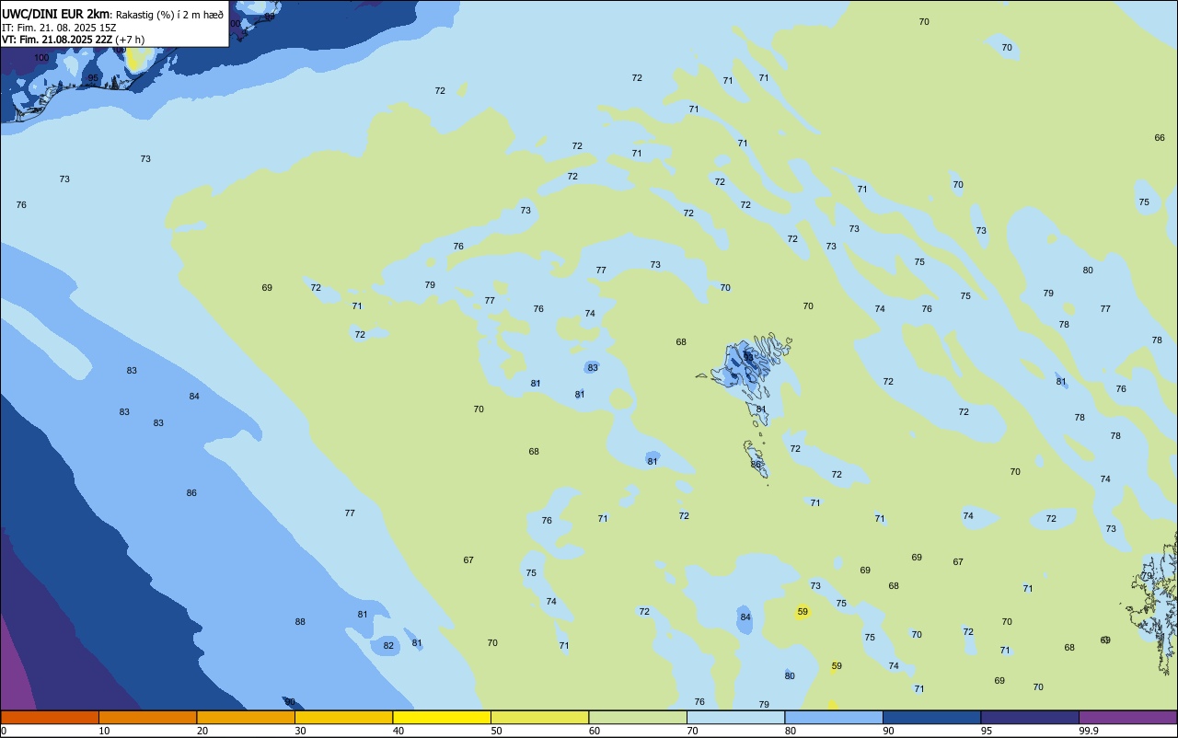The width and height of the screenshot is (1178, 738).
Task: Choose the pale yellow 50–60 legend segment
Action: pyautogui.click(x=539, y=717)
